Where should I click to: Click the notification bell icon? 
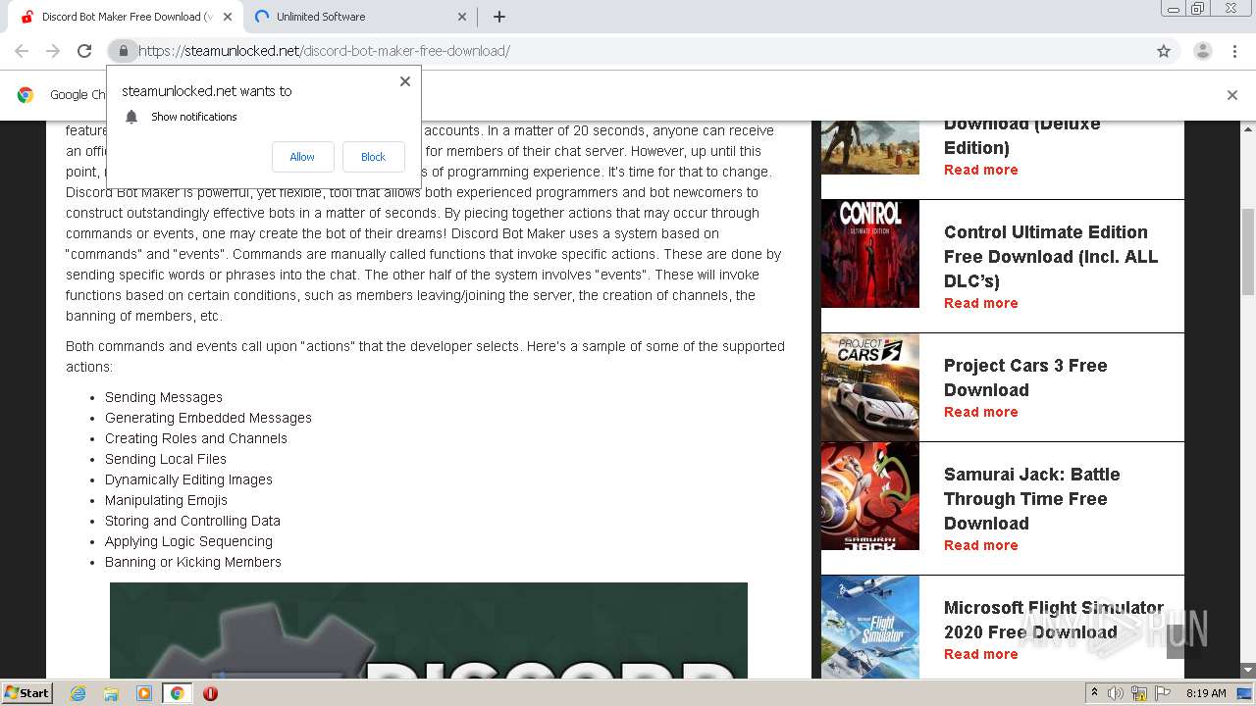131,117
